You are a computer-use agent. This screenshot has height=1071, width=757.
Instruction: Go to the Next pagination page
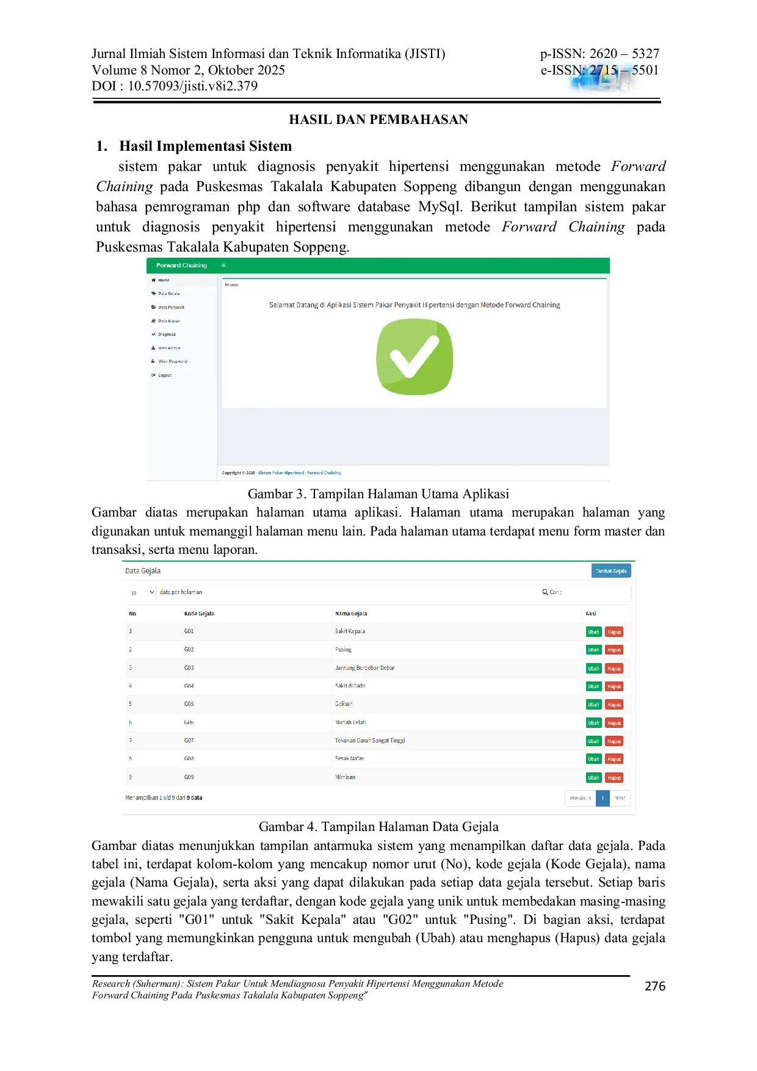click(x=620, y=798)
